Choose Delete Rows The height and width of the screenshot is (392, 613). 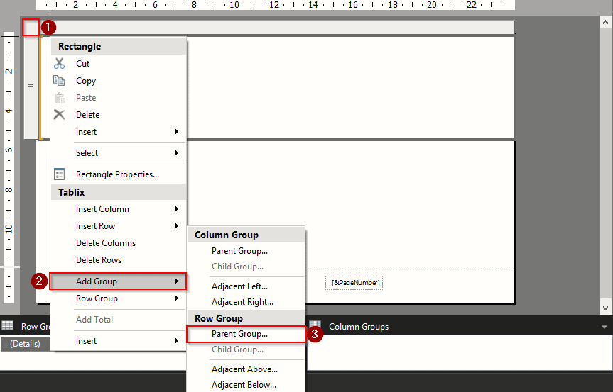(x=119, y=259)
